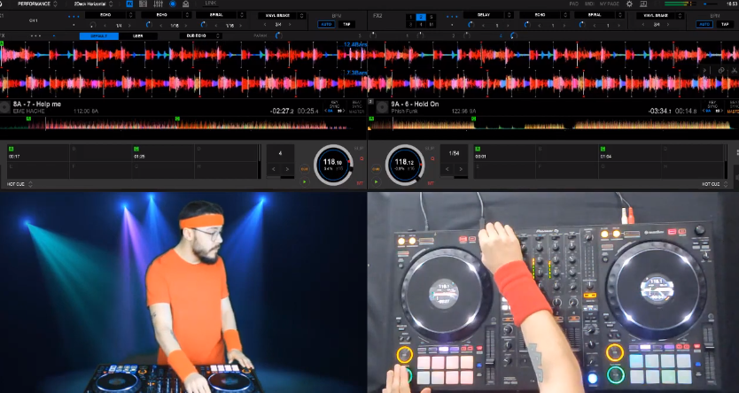Screen dimensions: 739x393
Task: Click deck 1 album art disc icon
Action: click(x=5, y=107)
